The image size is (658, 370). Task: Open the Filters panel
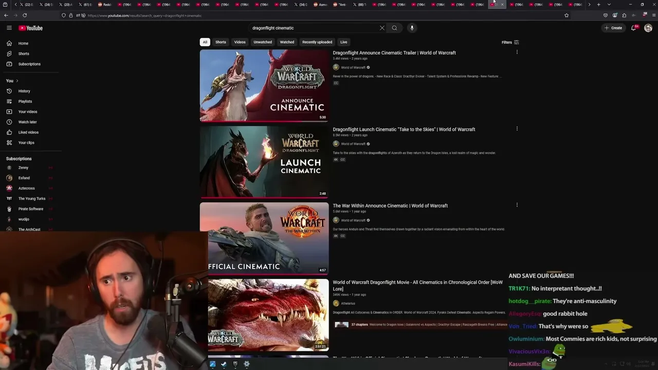click(x=510, y=42)
